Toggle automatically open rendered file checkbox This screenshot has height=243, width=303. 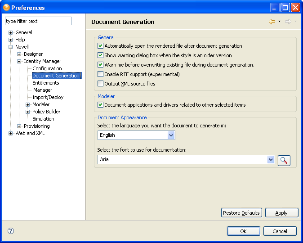[x=101, y=46]
